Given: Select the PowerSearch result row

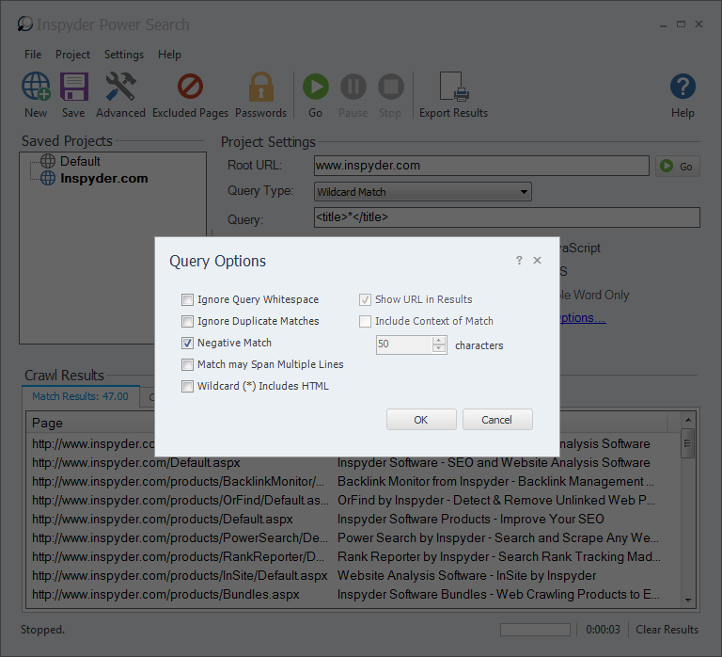Looking at the screenshot, I should click(353, 538).
